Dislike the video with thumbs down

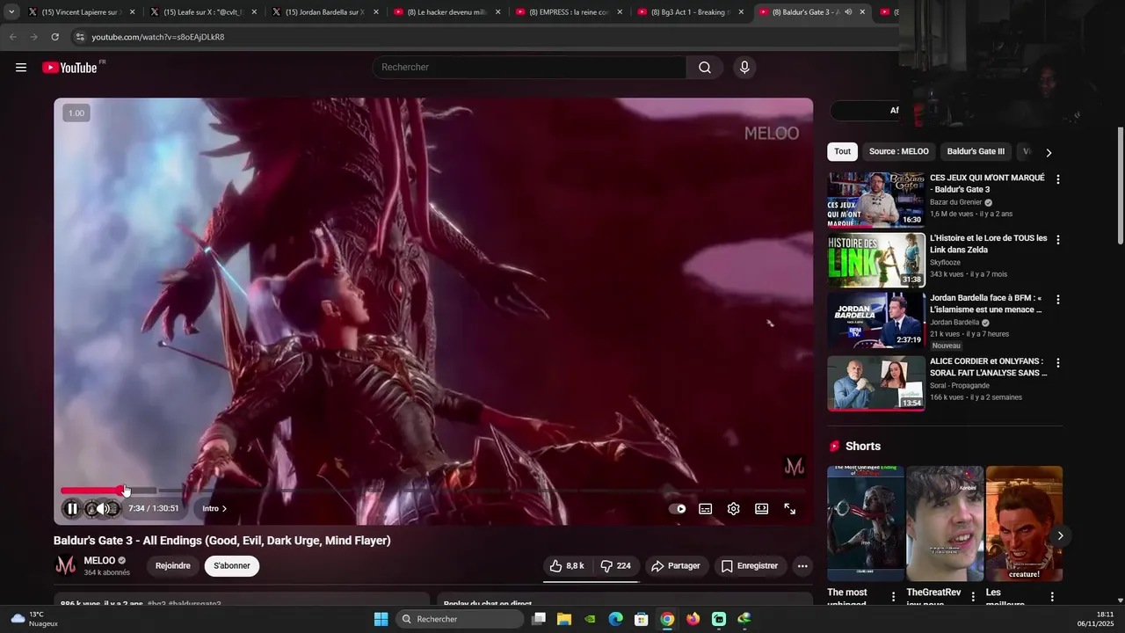pos(615,566)
